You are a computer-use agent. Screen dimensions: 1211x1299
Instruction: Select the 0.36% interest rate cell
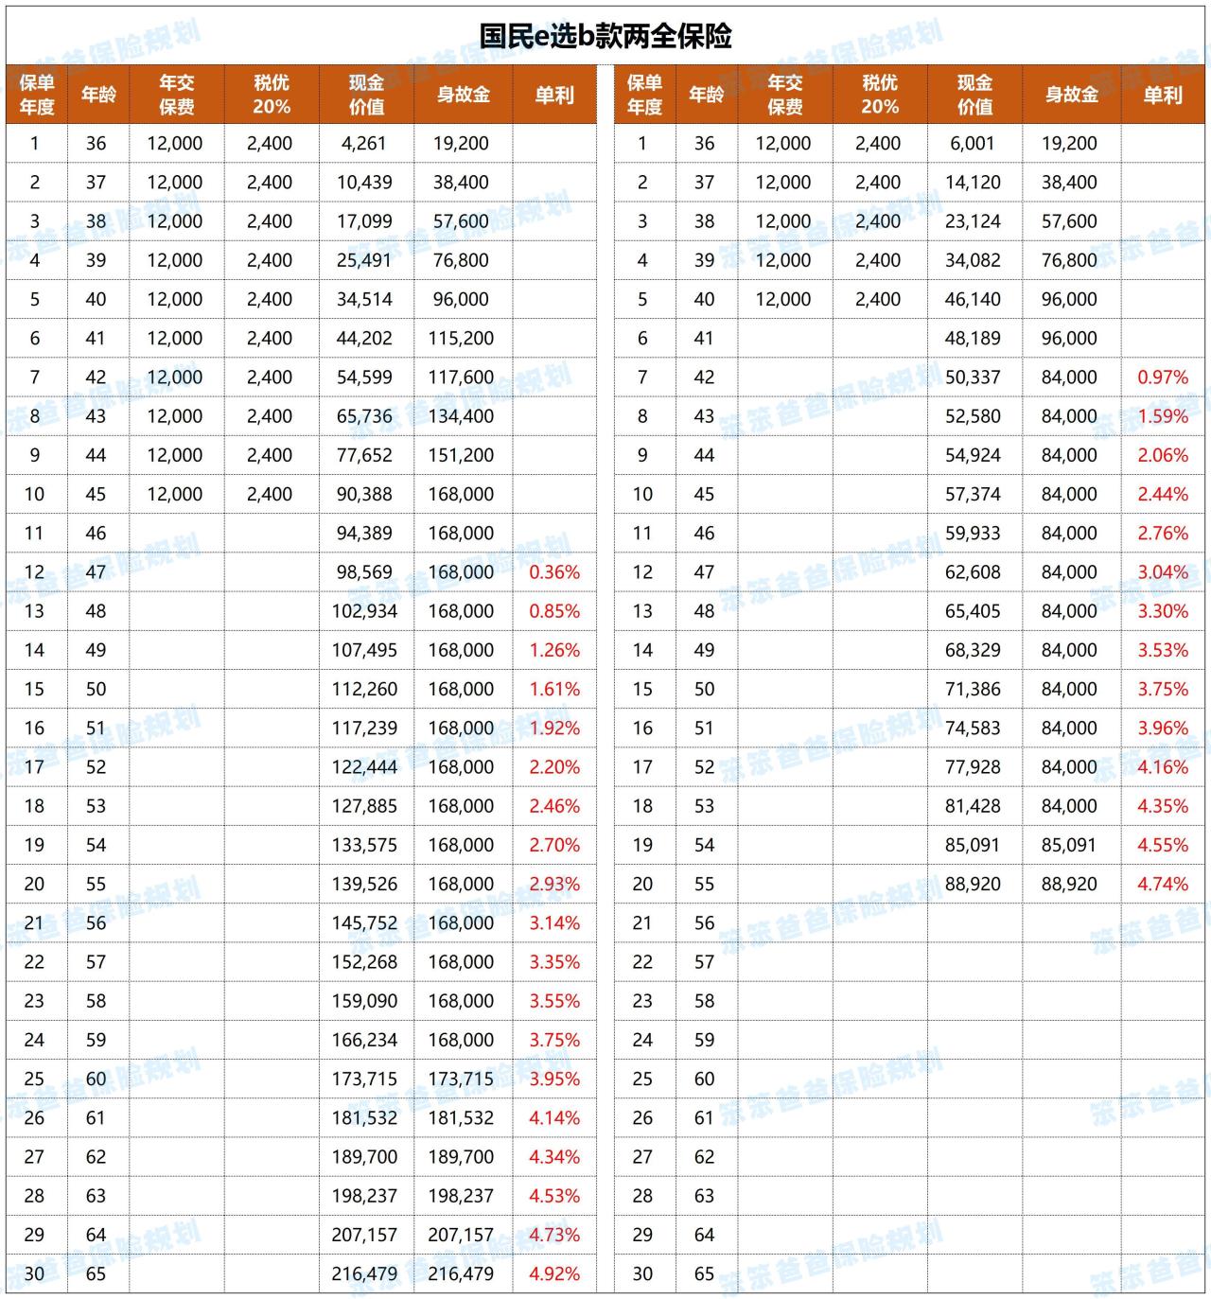coord(554,572)
